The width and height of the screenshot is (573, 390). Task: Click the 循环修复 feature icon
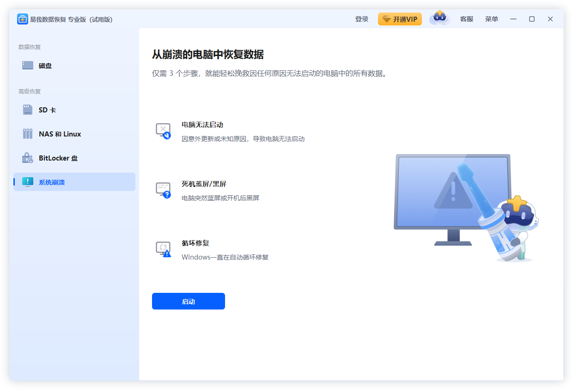[x=163, y=249]
